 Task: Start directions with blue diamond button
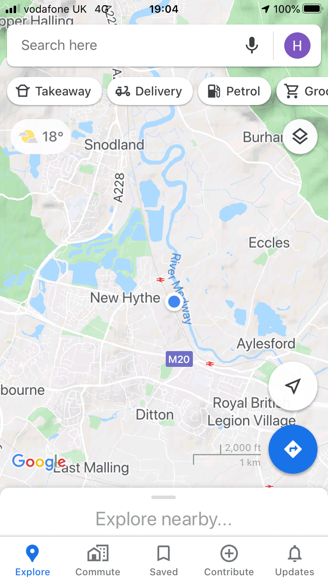click(x=293, y=449)
